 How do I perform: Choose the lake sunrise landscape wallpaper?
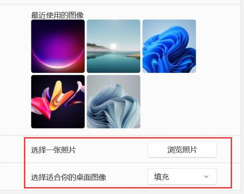click(x=113, y=46)
